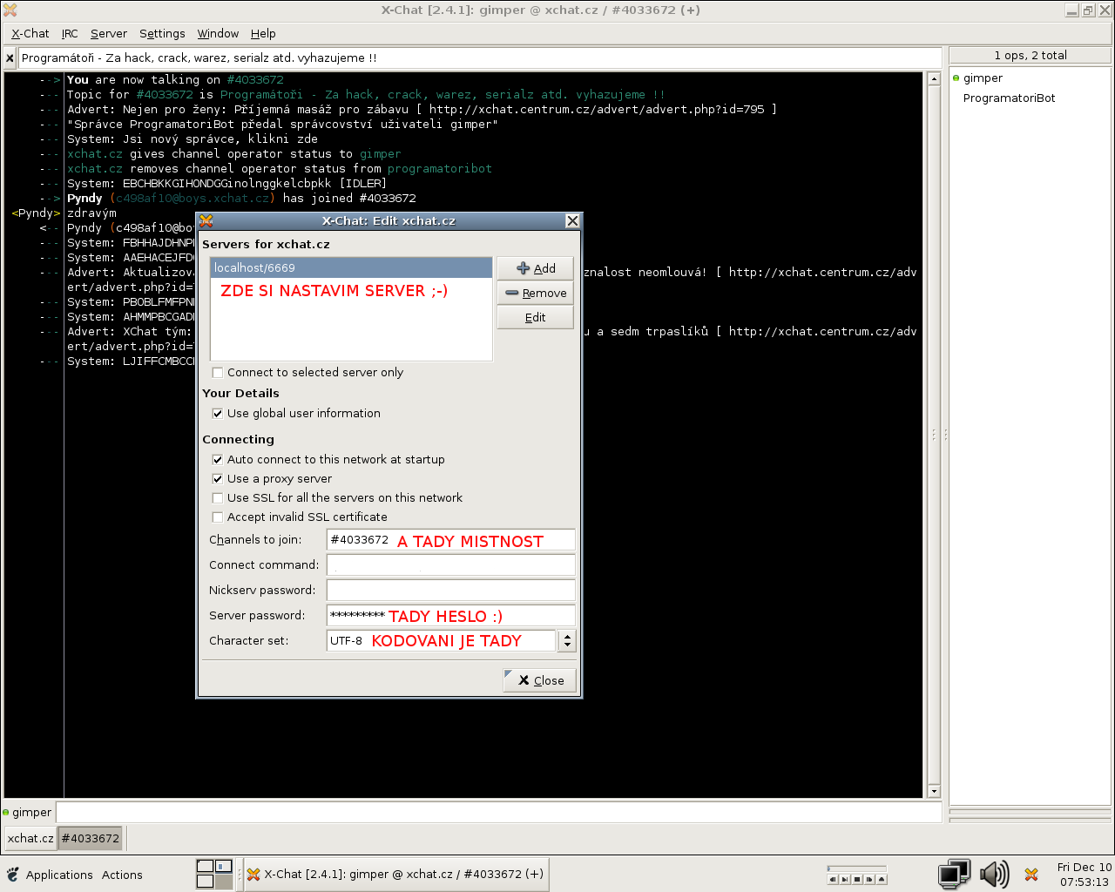Open the GNOME Applications menu

[58, 875]
